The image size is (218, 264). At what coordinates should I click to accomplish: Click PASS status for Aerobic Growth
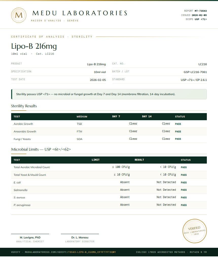(x=178, y=124)
